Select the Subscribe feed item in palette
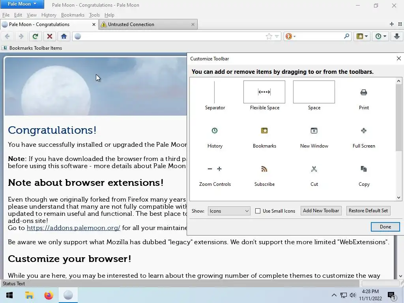Viewport: 404px width, 303px height. coord(264,176)
